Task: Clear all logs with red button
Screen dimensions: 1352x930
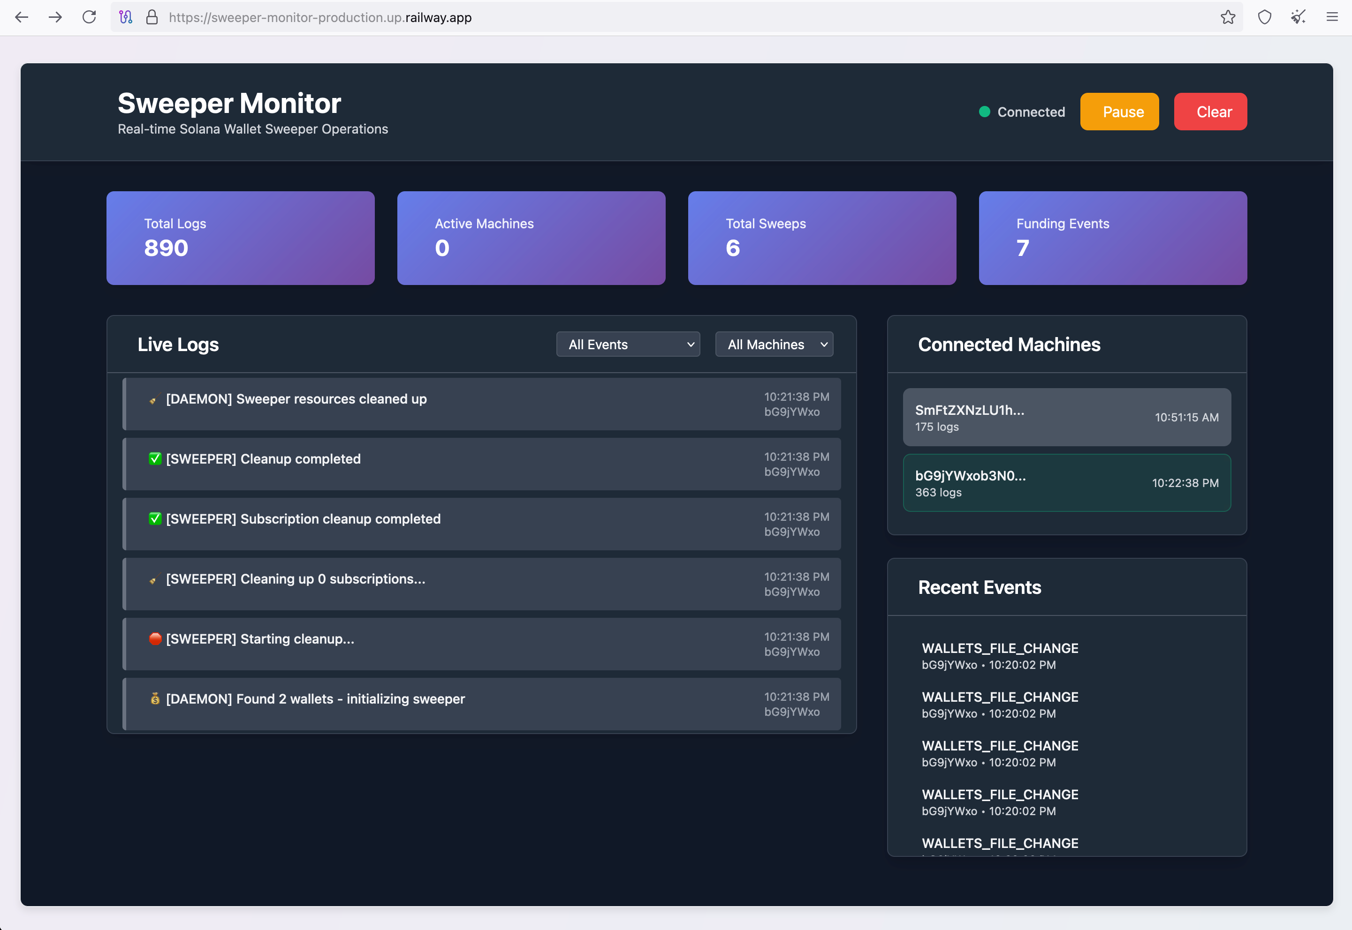Action: coord(1210,112)
